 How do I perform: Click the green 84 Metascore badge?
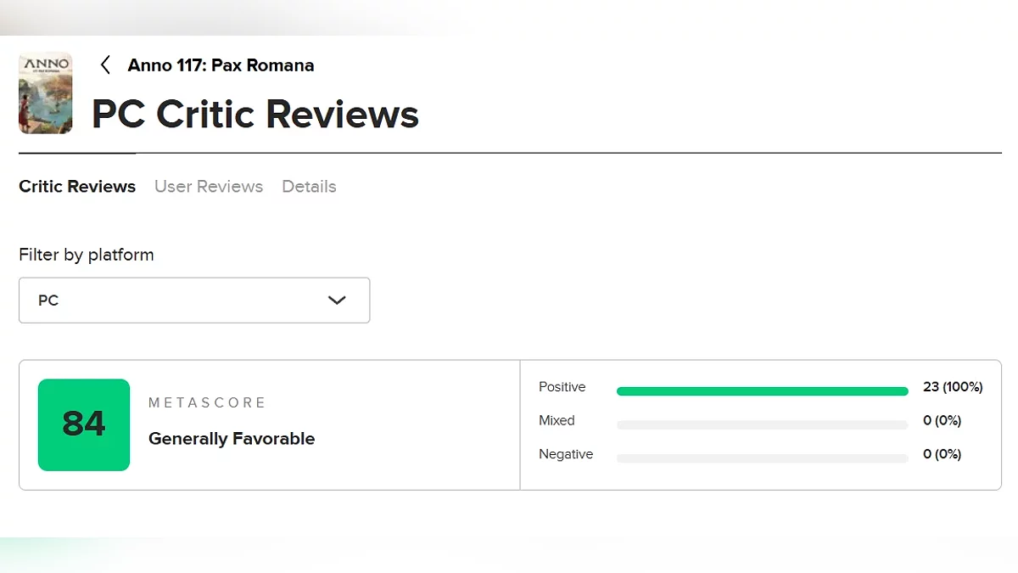tap(84, 424)
